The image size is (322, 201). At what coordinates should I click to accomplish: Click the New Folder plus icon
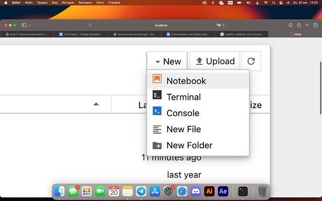(157, 146)
